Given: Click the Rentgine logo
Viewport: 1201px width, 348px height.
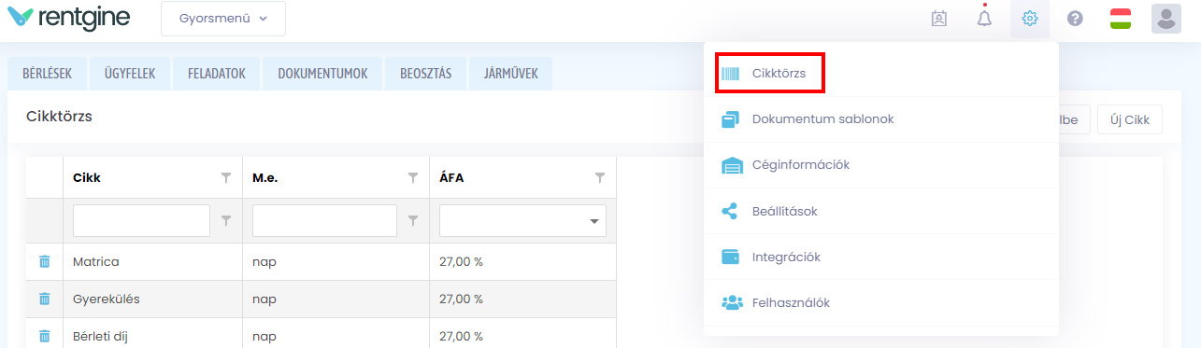Looking at the screenshot, I should [x=68, y=18].
